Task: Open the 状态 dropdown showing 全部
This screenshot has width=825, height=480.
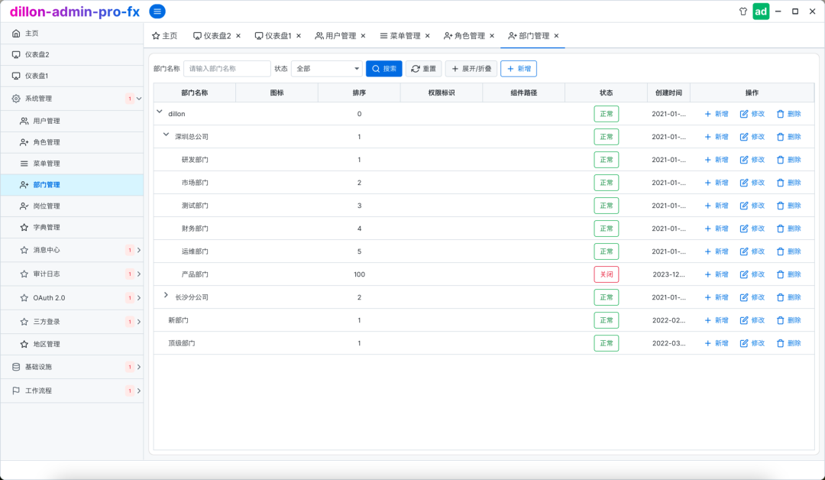Action: pos(327,69)
